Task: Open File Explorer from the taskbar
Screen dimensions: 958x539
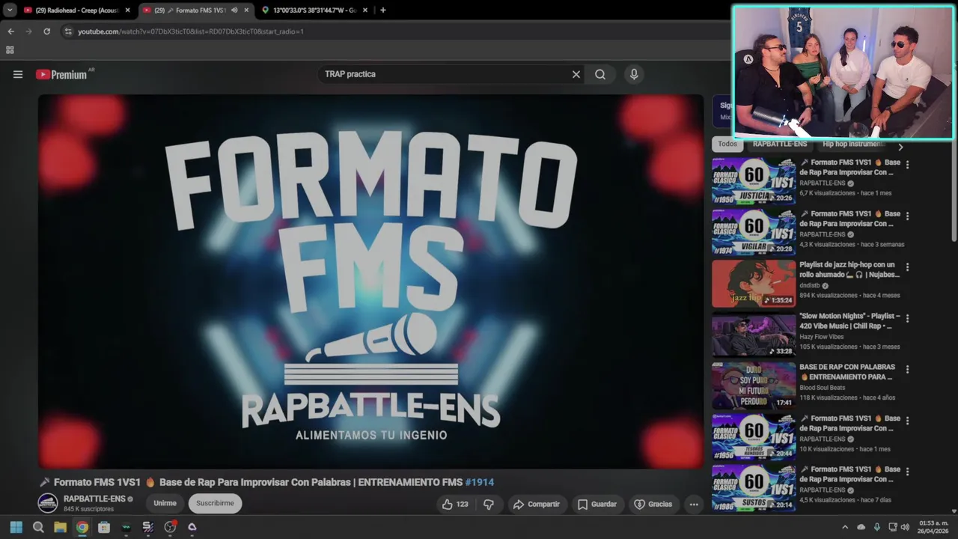Action: pos(60,527)
